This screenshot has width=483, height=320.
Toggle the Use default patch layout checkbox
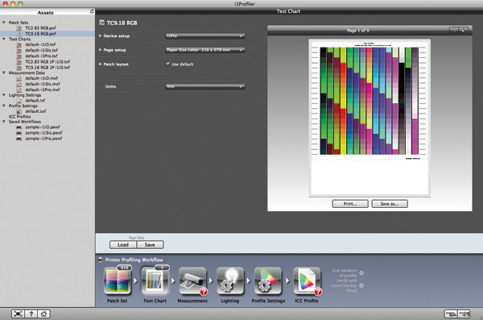(168, 64)
